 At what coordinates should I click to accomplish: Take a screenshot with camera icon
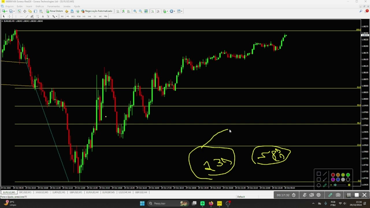click(x=338, y=195)
